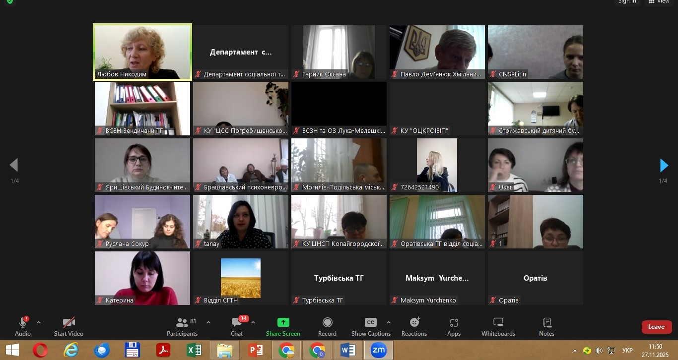Turn on camera with Start Video
The image size is (678, 360).
tap(68, 327)
